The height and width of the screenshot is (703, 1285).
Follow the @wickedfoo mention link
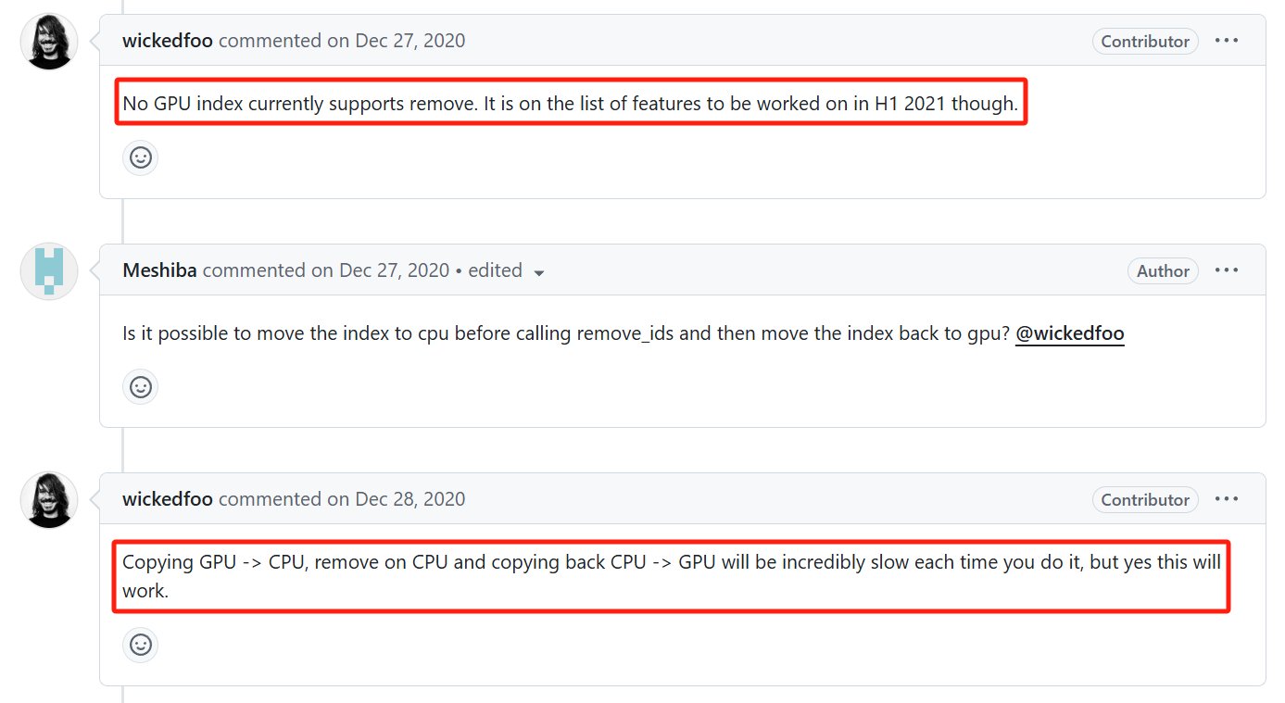(x=1070, y=333)
